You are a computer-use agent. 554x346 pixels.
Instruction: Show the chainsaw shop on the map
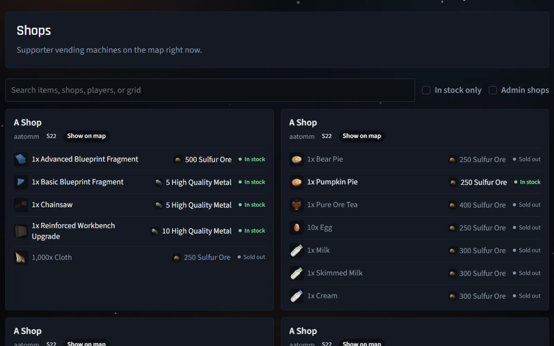click(x=86, y=136)
